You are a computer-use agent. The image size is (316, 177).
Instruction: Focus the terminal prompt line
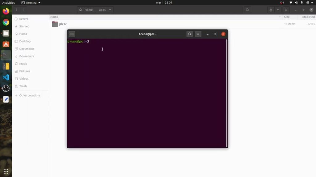(x=78, y=41)
